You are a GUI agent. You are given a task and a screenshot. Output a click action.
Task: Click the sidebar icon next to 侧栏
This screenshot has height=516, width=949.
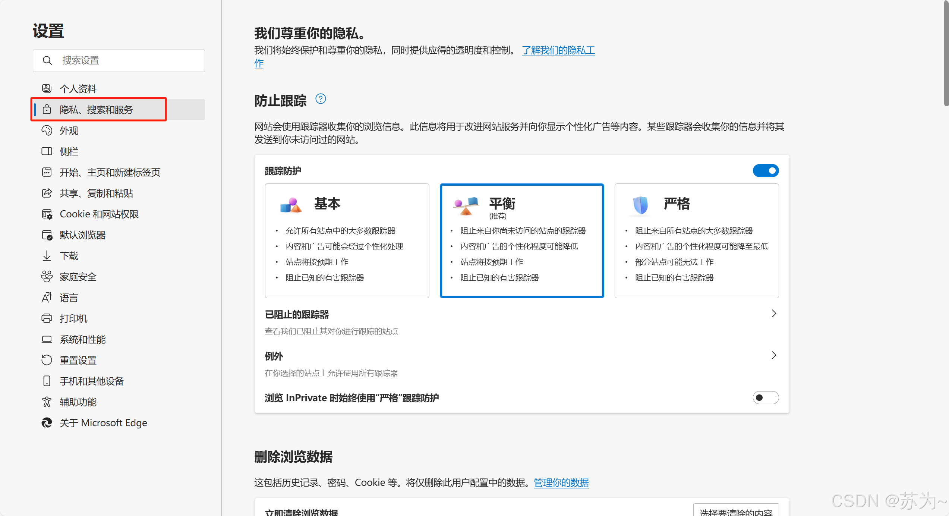pyautogui.click(x=47, y=151)
